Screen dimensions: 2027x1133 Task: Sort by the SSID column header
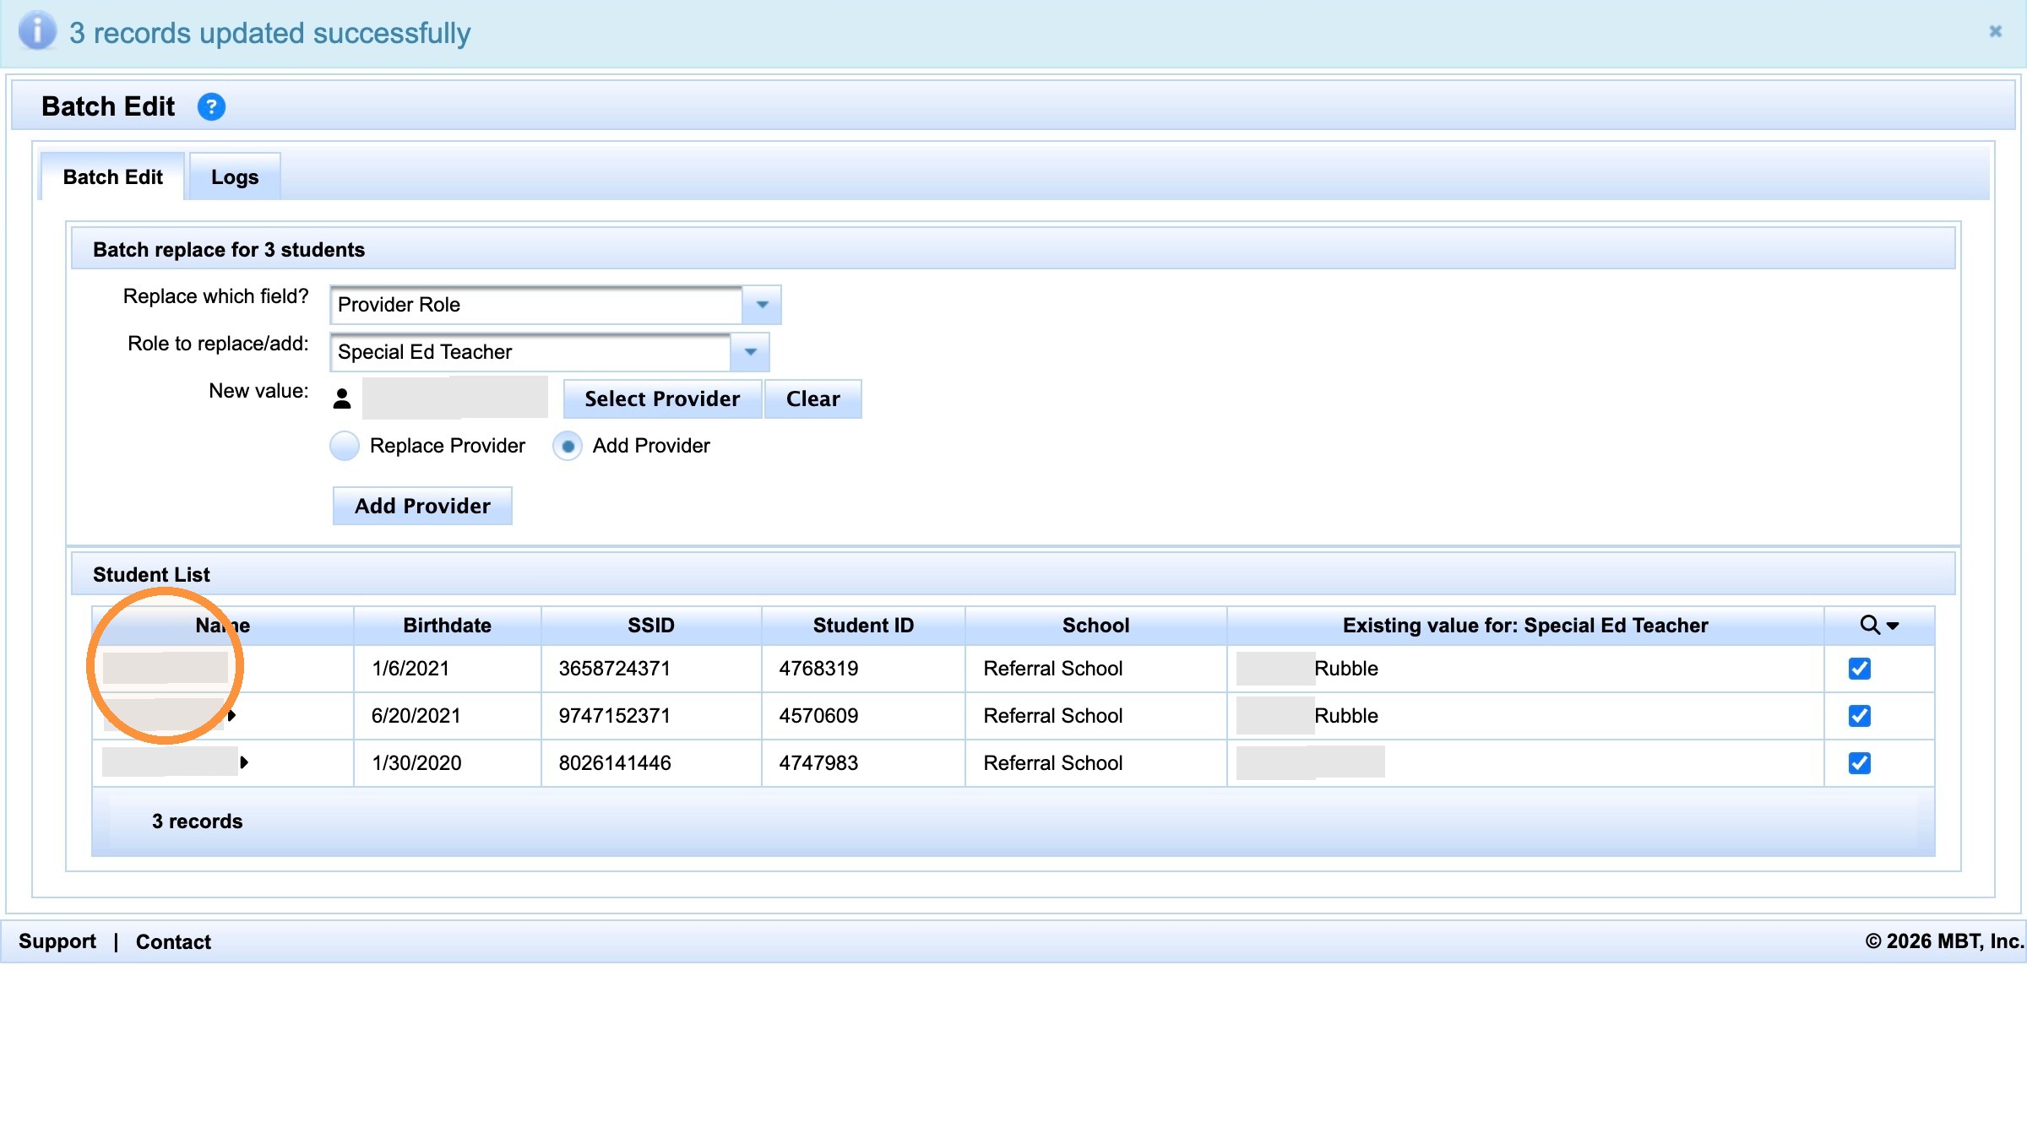(x=651, y=626)
